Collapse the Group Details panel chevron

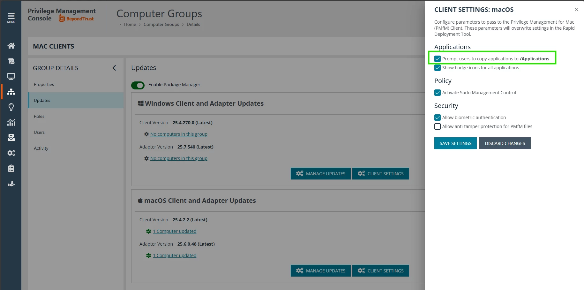tap(114, 68)
